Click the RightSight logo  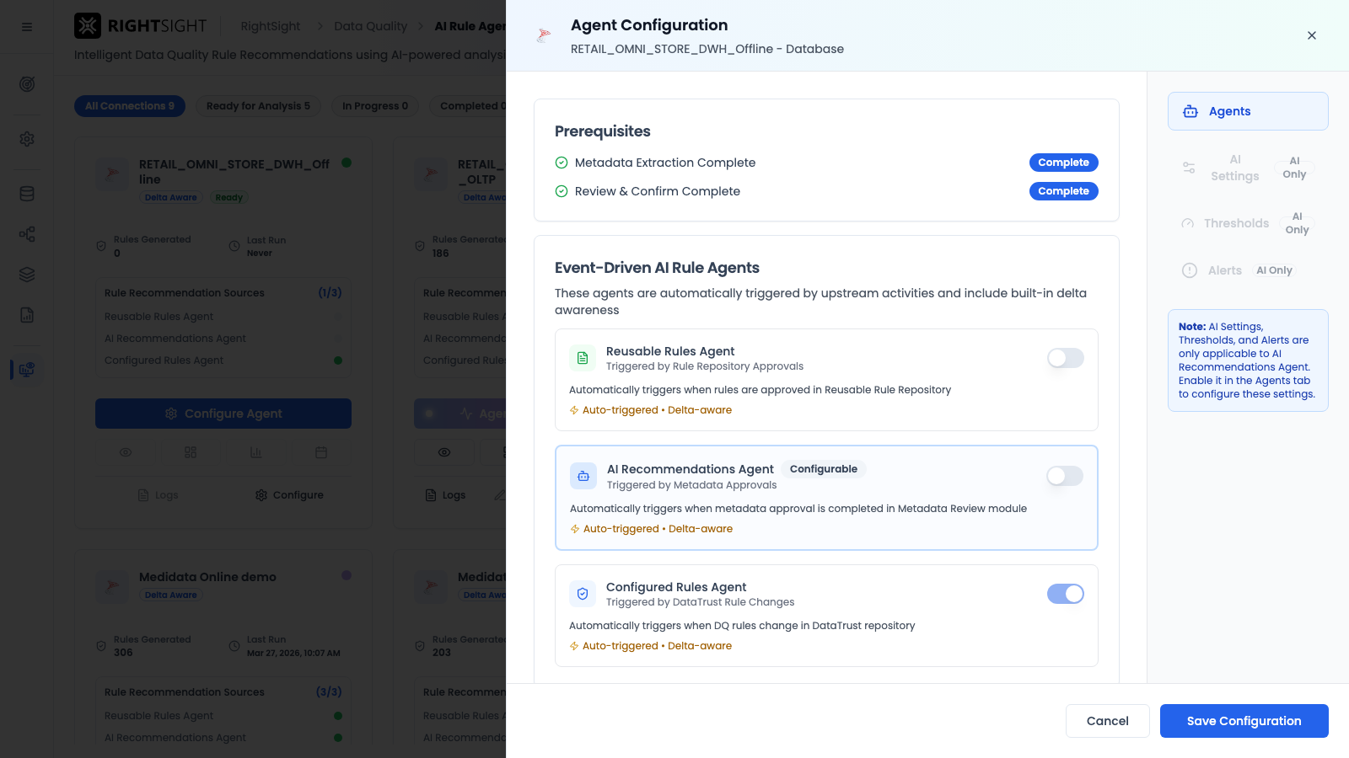pyautogui.click(x=140, y=26)
